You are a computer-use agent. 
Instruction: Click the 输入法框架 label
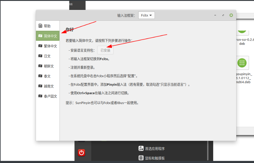[x=126, y=15]
